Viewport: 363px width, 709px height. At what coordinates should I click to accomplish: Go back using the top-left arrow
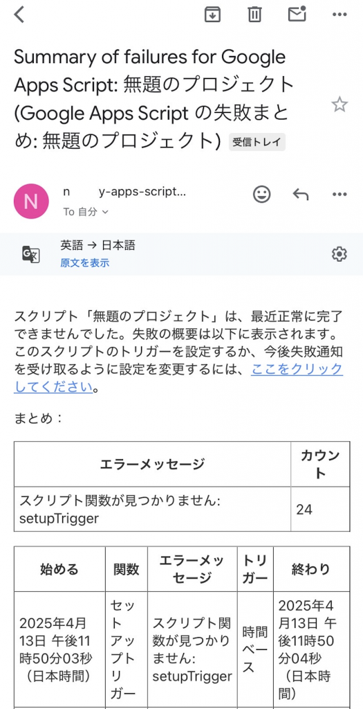click(19, 15)
